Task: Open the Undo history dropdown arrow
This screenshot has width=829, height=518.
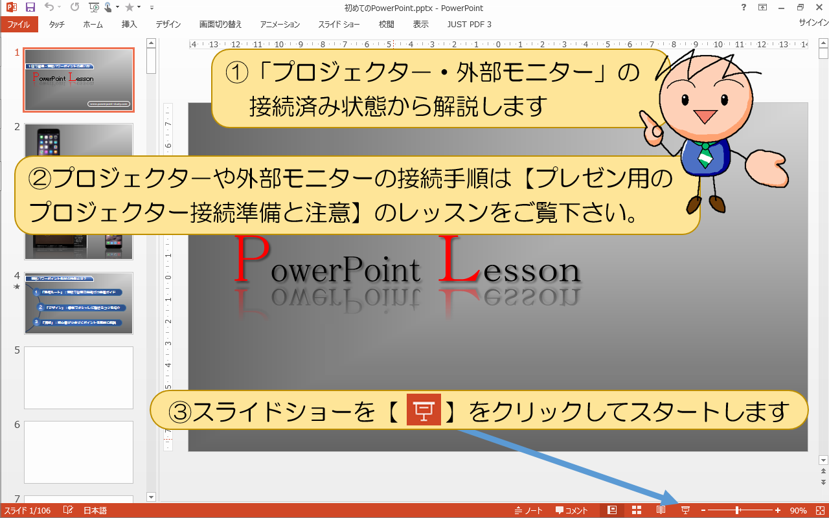Action: 60,8
